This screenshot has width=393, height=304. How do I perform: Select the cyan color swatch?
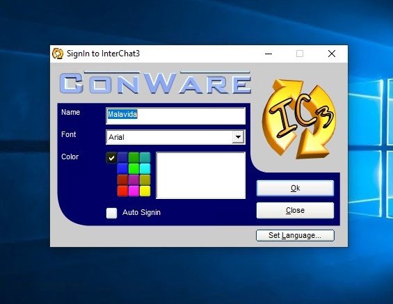tap(145, 168)
